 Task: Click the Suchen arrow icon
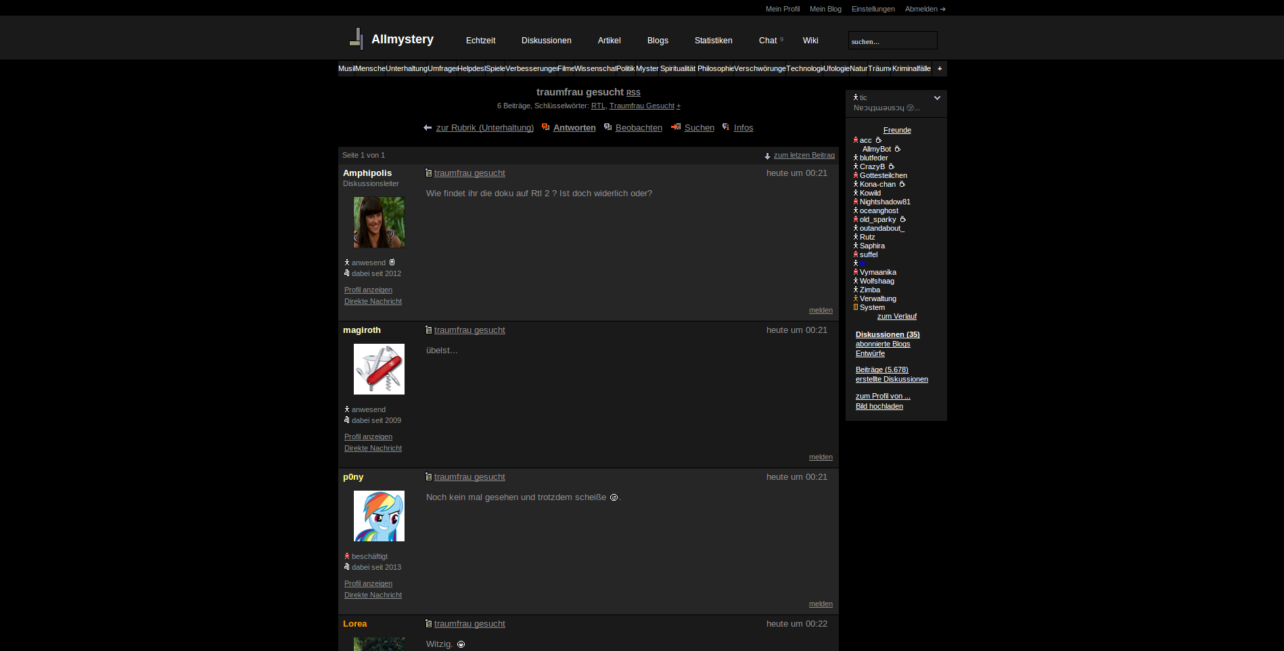click(x=676, y=127)
